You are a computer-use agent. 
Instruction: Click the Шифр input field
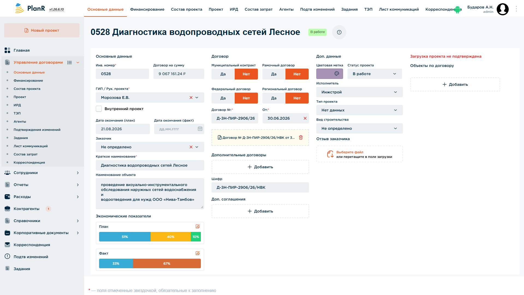[260, 187]
